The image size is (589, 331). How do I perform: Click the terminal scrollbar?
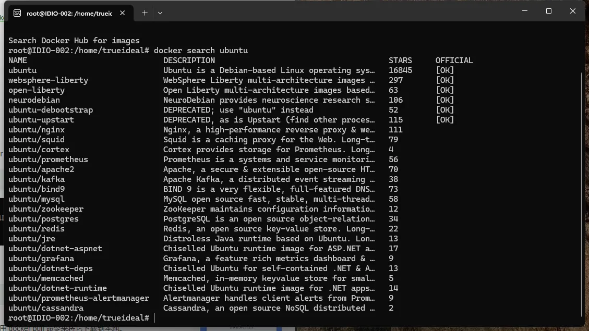pos(582,195)
